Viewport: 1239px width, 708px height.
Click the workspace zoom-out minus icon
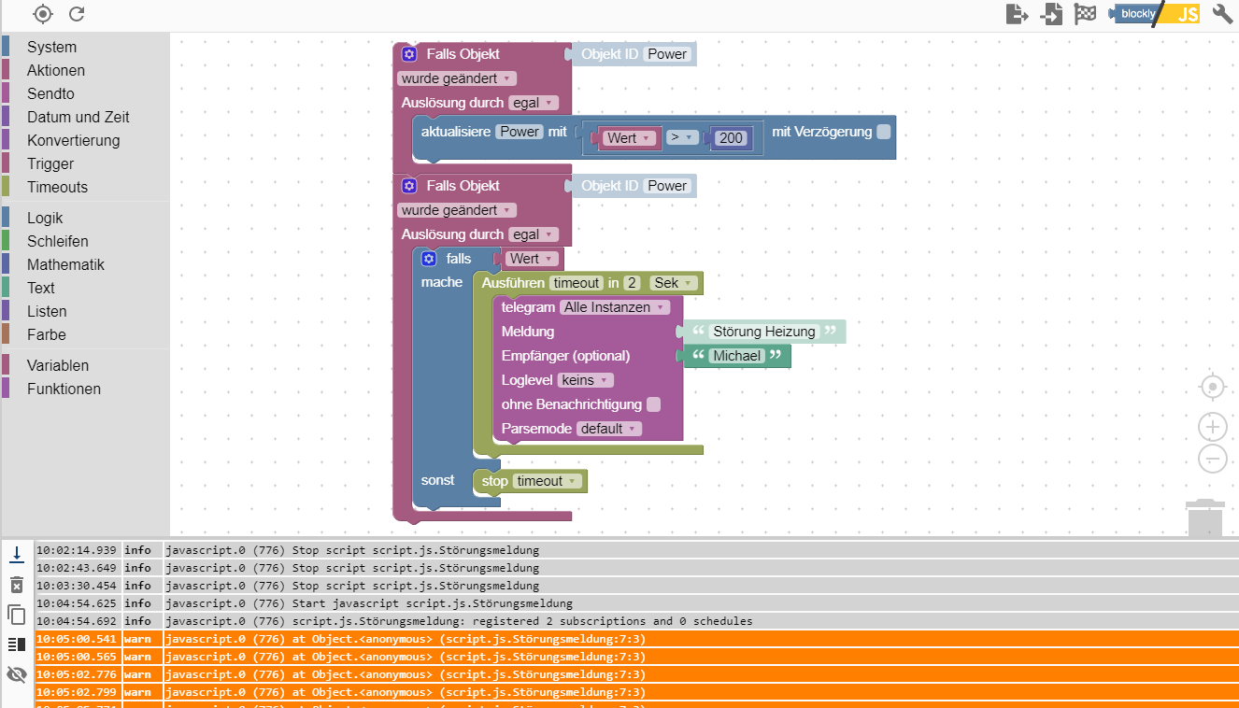(x=1212, y=459)
